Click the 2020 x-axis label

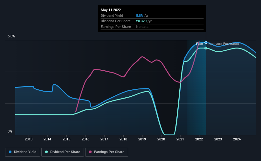pyautogui.click(x=161, y=139)
